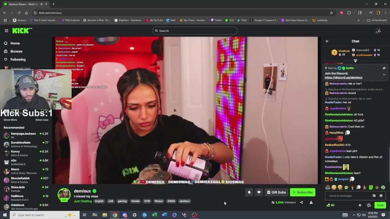This screenshot has width=390, height=219.
Task: Open emoji picker in chat
Action: 381,196
